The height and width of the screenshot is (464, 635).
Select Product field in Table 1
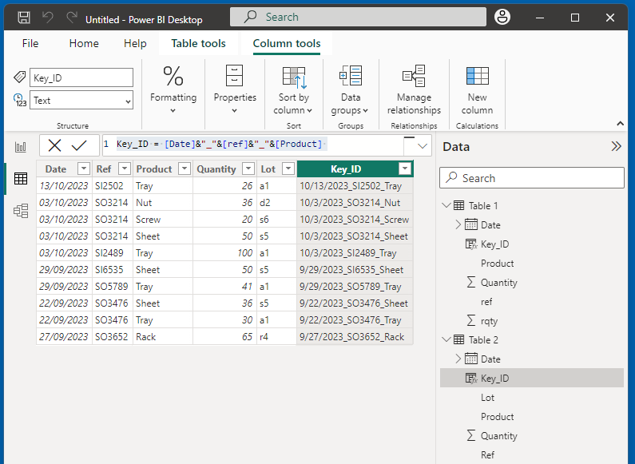498,264
